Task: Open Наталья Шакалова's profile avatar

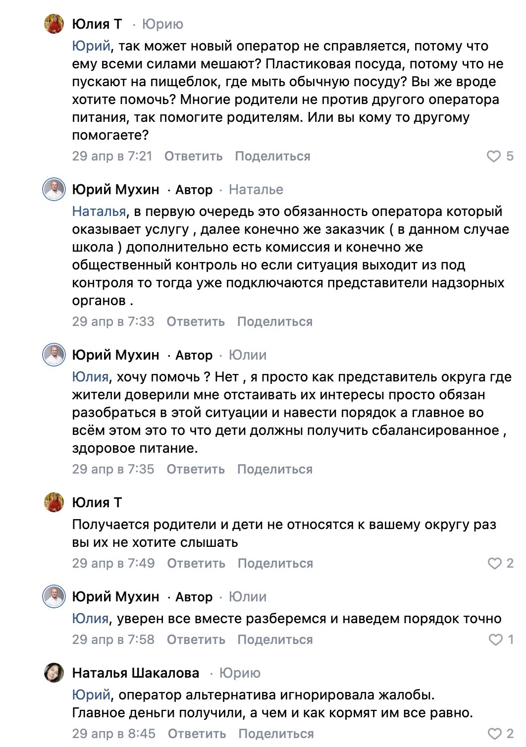Action: click(54, 673)
